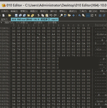
Task: Select byte F8 in row 0390h
Action: coord(78,74)
